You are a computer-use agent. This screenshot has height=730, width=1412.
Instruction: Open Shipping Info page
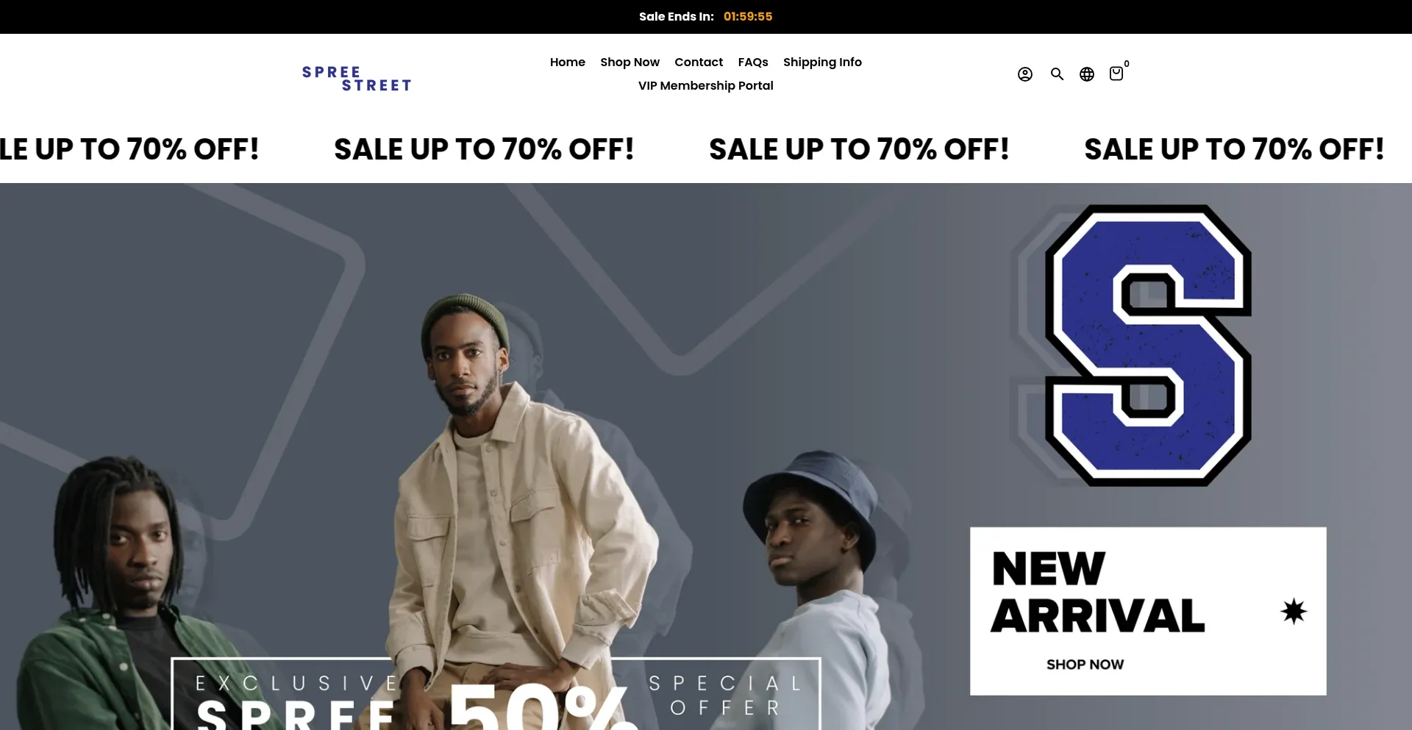click(x=822, y=62)
